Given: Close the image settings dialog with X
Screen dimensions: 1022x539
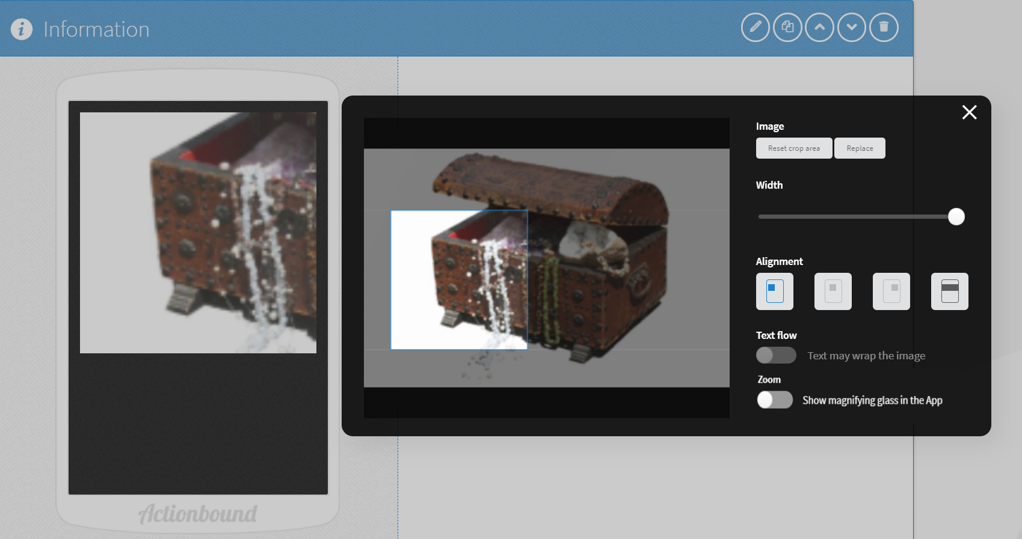Looking at the screenshot, I should (x=969, y=112).
